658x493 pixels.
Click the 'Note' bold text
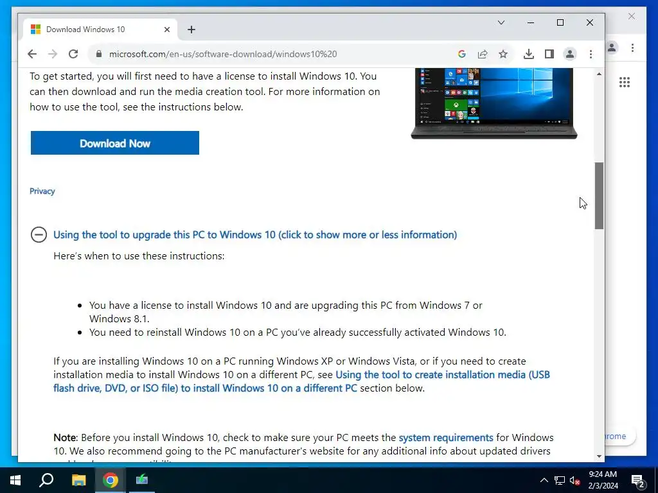[x=65, y=437]
